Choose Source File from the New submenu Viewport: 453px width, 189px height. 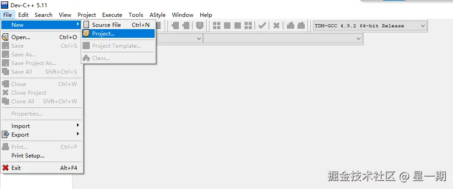(x=119, y=25)
